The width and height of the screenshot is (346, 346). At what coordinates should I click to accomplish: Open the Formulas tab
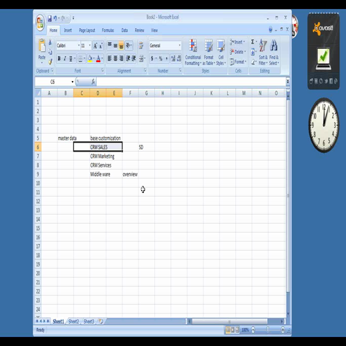coord(108,30)
